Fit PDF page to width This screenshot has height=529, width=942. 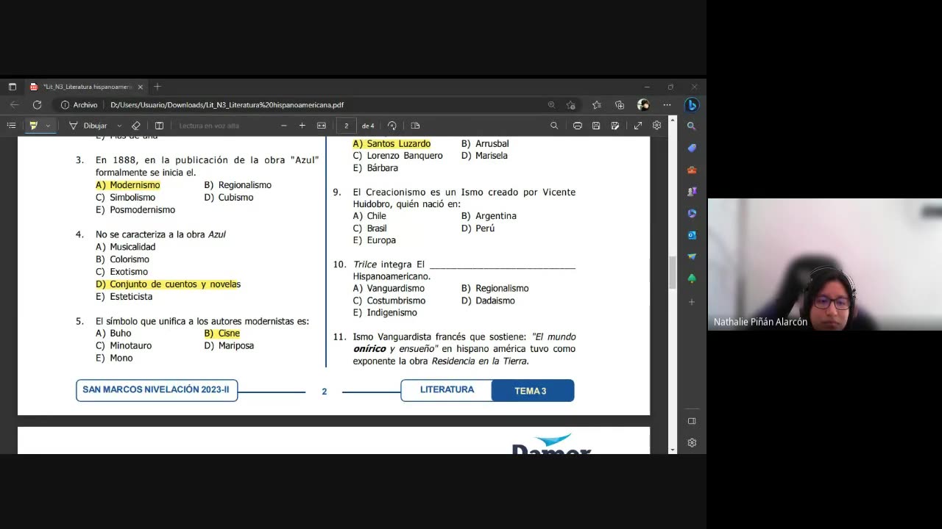click(x=322, y=126)
